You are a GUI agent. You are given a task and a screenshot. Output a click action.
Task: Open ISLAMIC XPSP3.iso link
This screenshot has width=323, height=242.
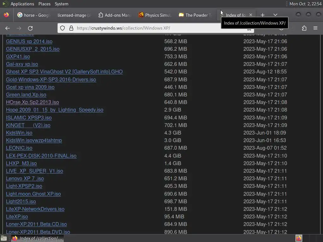(29, 118)
